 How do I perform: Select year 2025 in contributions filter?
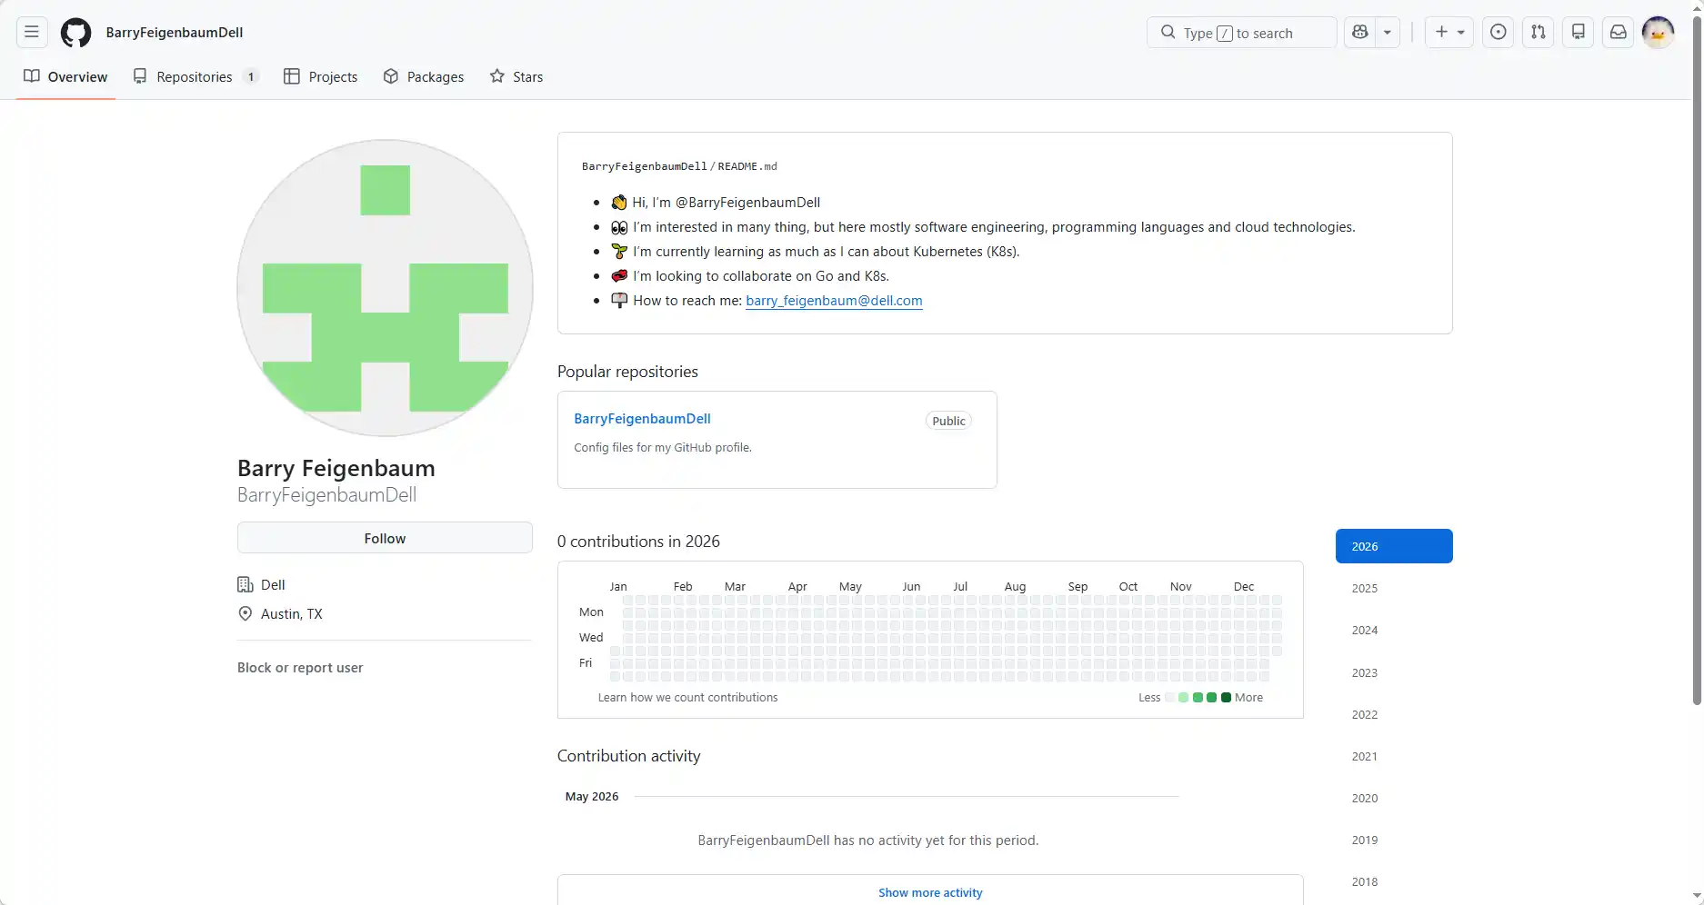(x=1394, y=588)
